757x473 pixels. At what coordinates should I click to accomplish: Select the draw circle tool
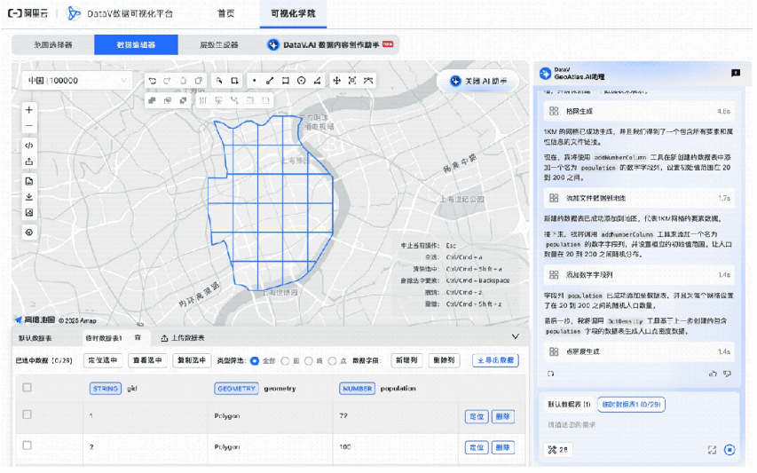301,81
